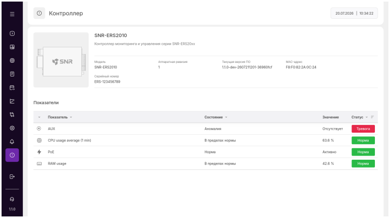Click the AUX row icon

pyautogui.click(x=39, y=129)
